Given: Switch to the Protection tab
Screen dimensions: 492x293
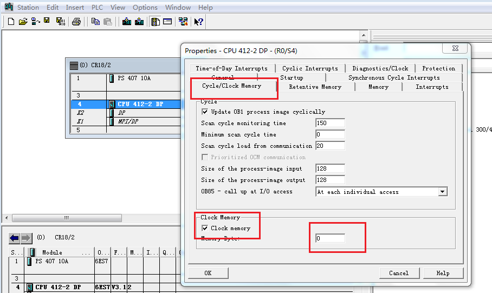Looking at the screenshot, I should point(438,68).
